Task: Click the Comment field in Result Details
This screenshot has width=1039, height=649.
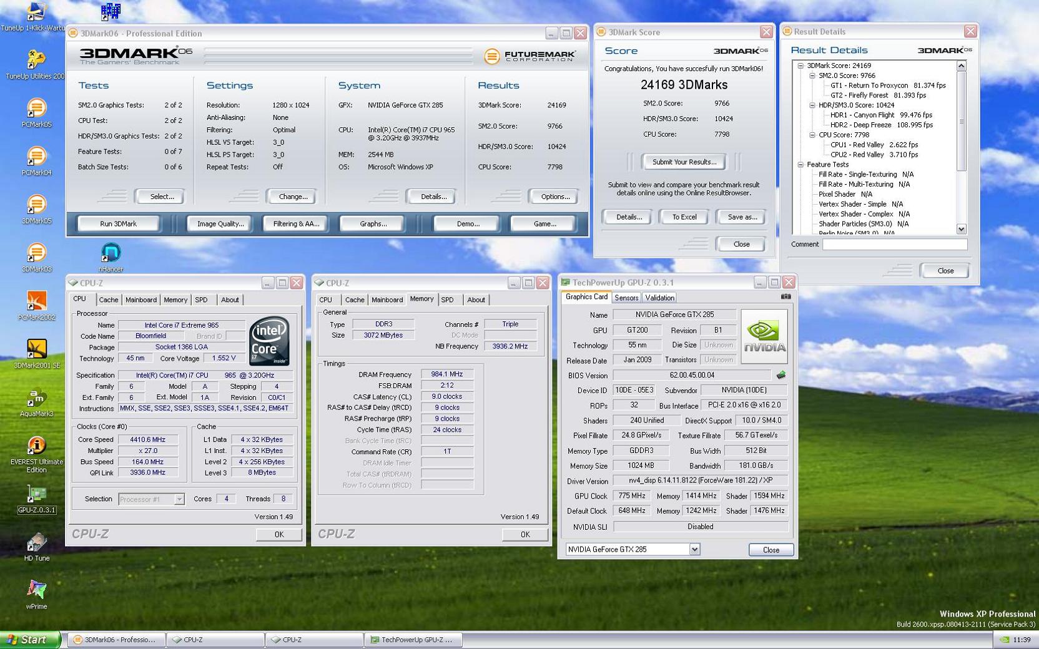Action: pos(894,245)
